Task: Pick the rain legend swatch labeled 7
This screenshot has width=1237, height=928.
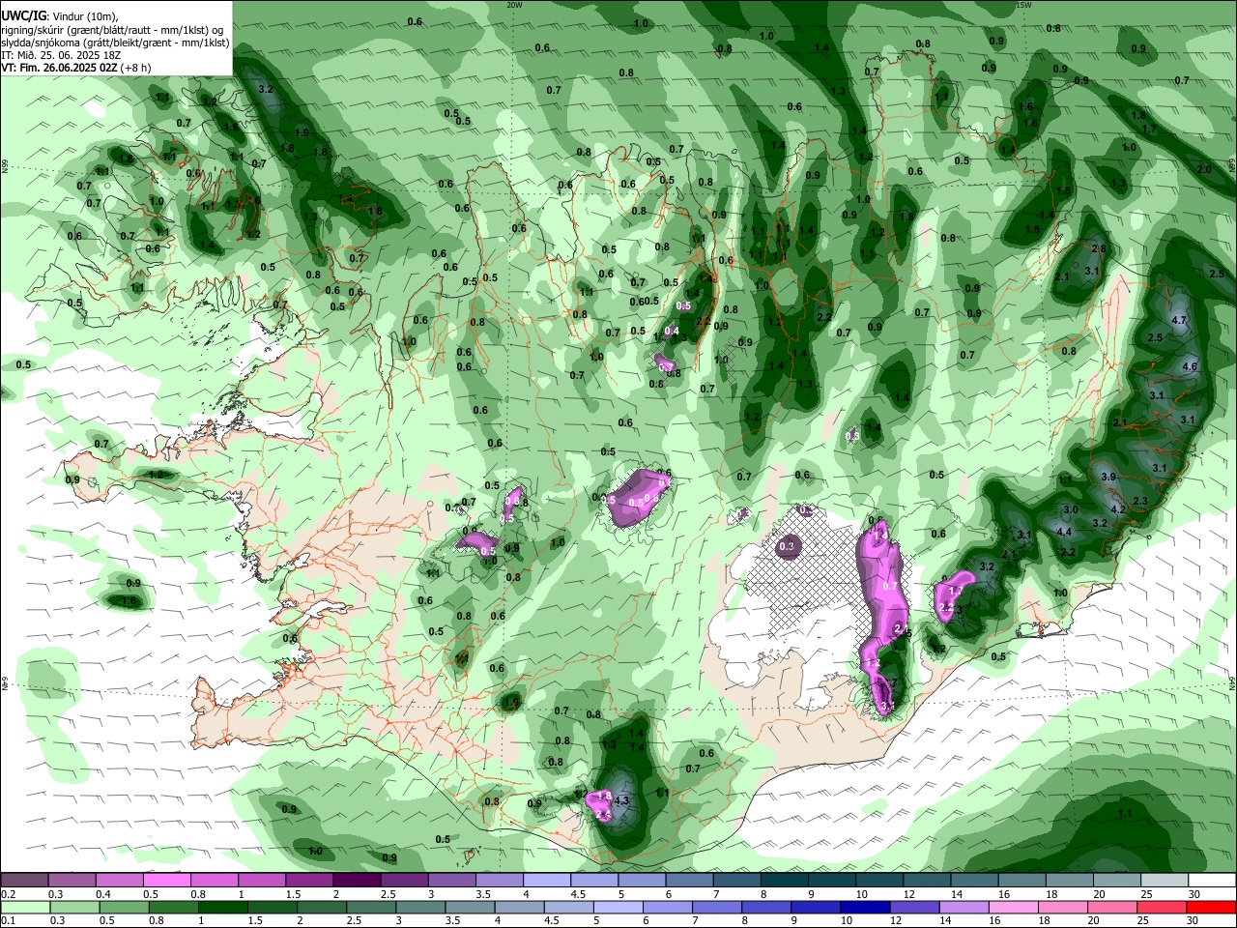Action: coord(718,907)
